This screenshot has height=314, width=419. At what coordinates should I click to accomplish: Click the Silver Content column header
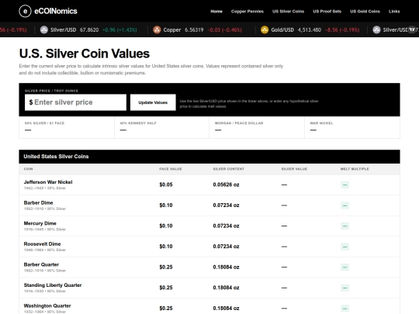point(228,169)
